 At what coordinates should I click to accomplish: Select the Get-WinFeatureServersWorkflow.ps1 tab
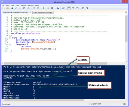tap(16, 13)
